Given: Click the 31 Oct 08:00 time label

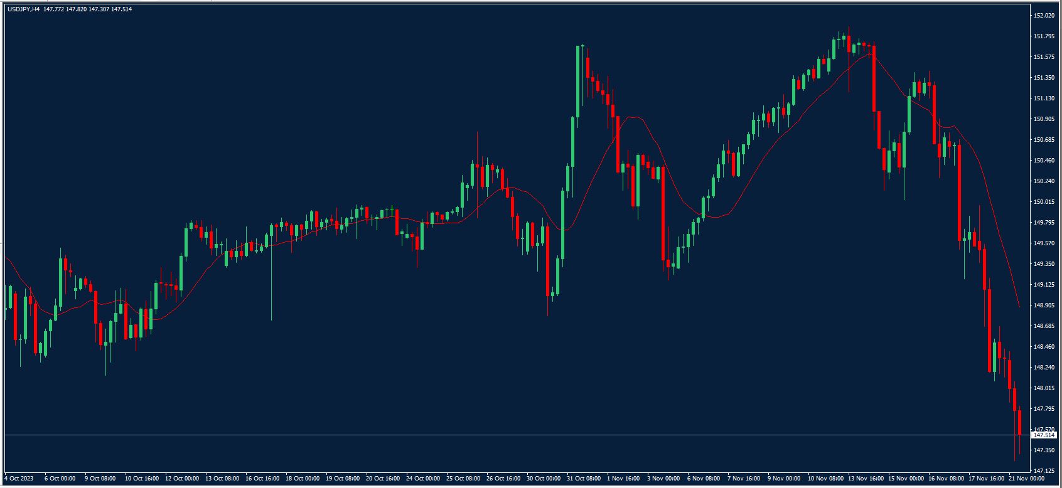Looking at the screenshot, I should 584,479.
